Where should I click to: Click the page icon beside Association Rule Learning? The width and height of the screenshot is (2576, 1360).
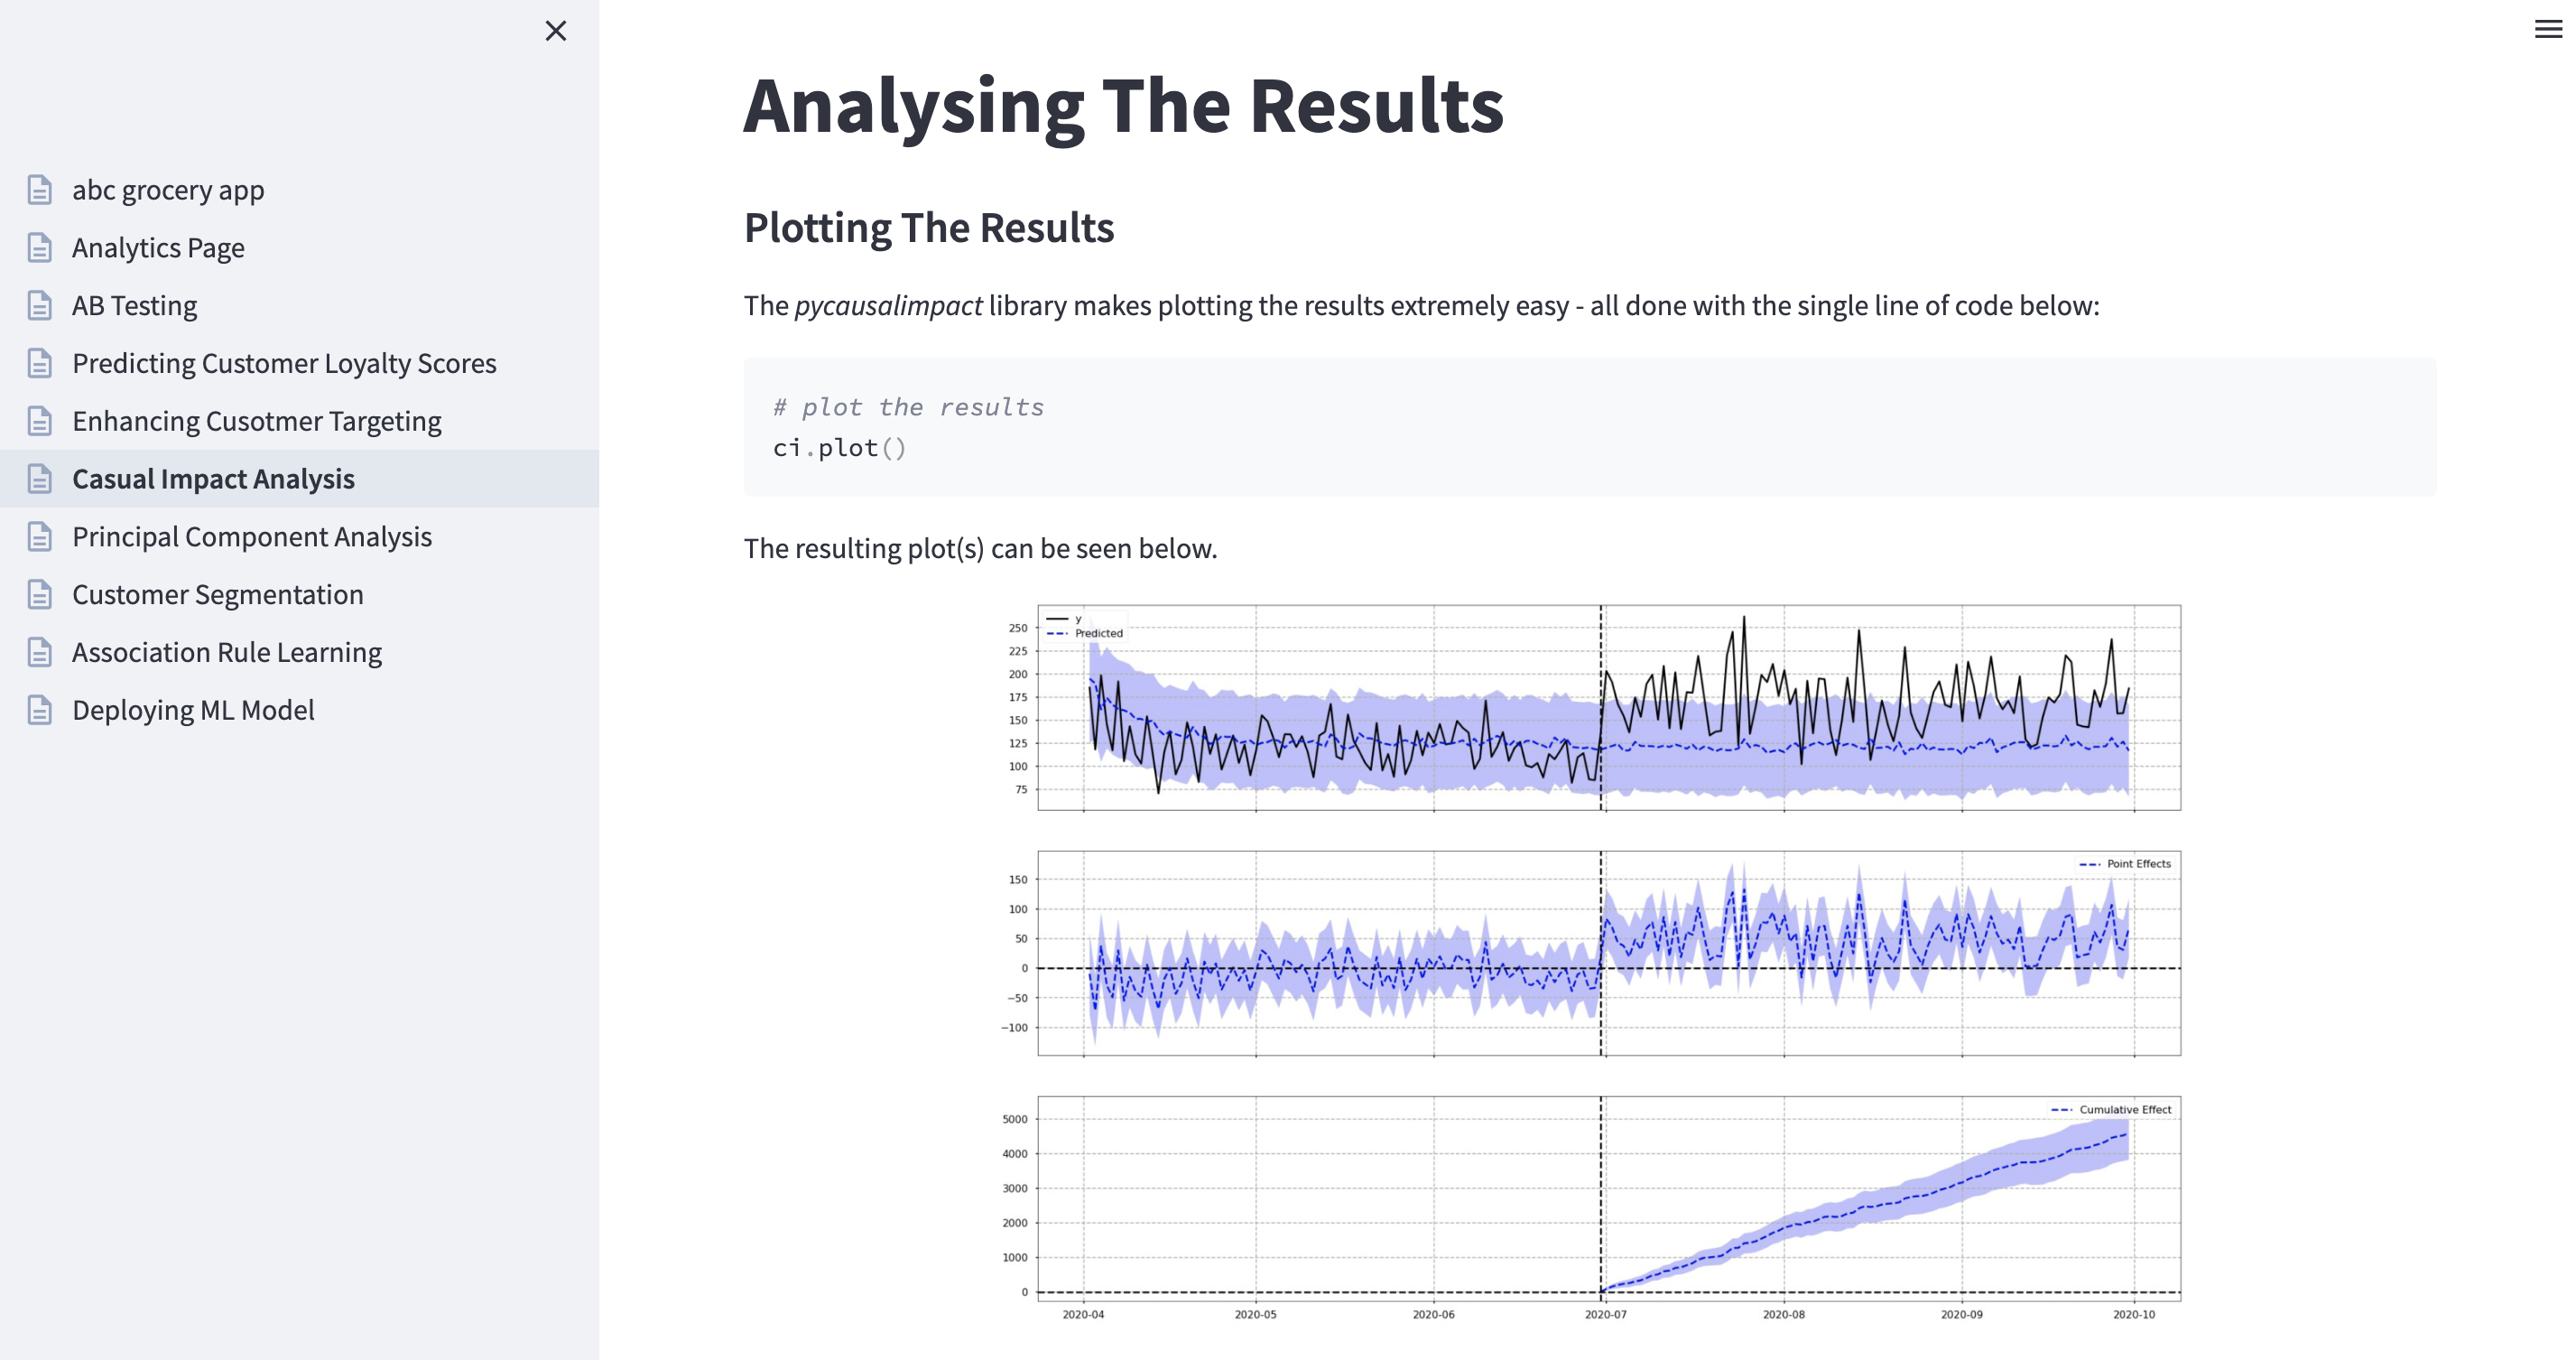(39, 653)
